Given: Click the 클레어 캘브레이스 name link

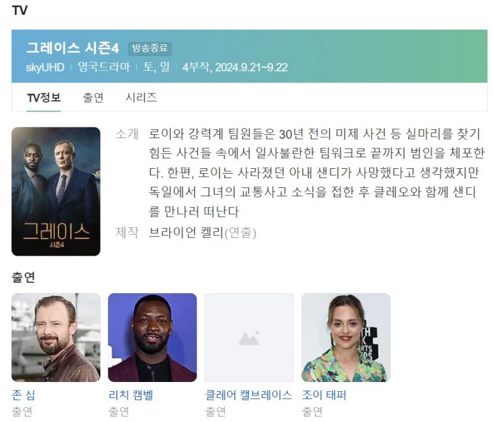Looking at the screenshot, I should 248,395.
